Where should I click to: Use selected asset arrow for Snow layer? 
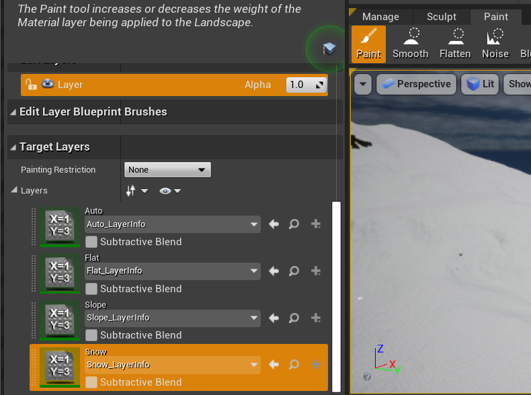(x=274, y=365)
